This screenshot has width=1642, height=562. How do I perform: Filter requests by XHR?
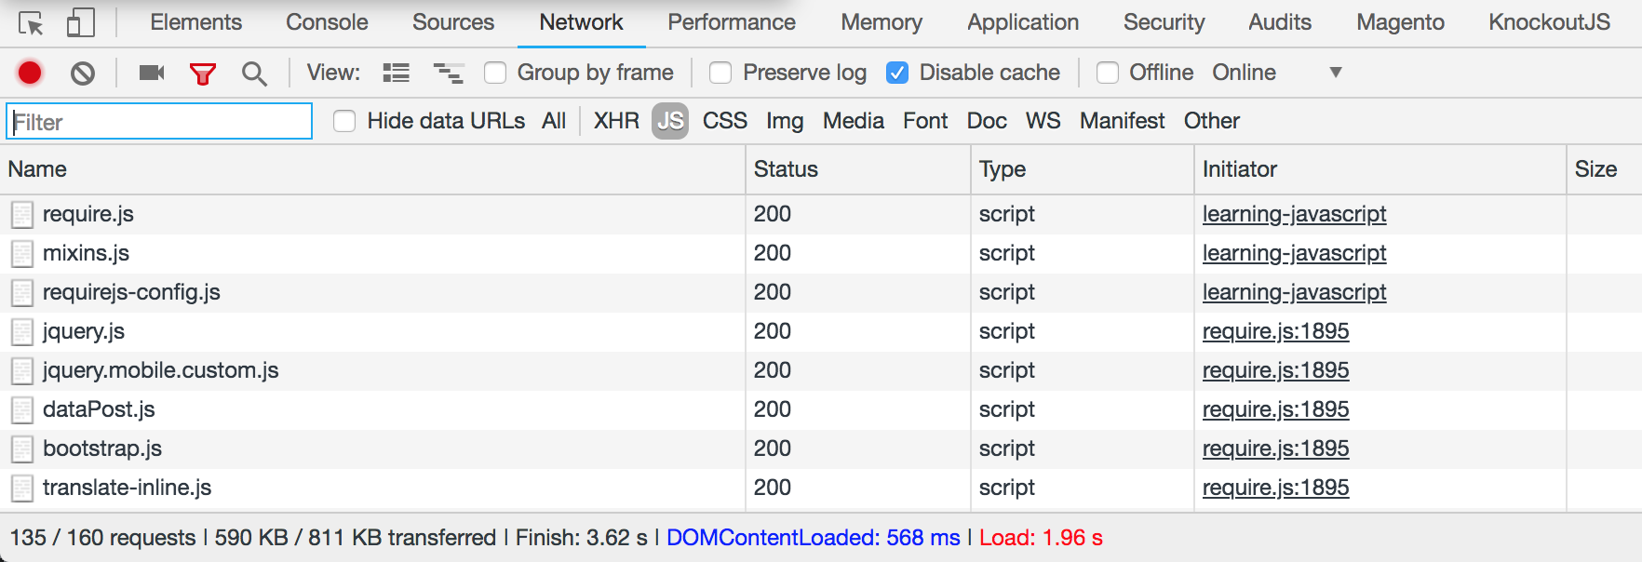coord(616,121)
